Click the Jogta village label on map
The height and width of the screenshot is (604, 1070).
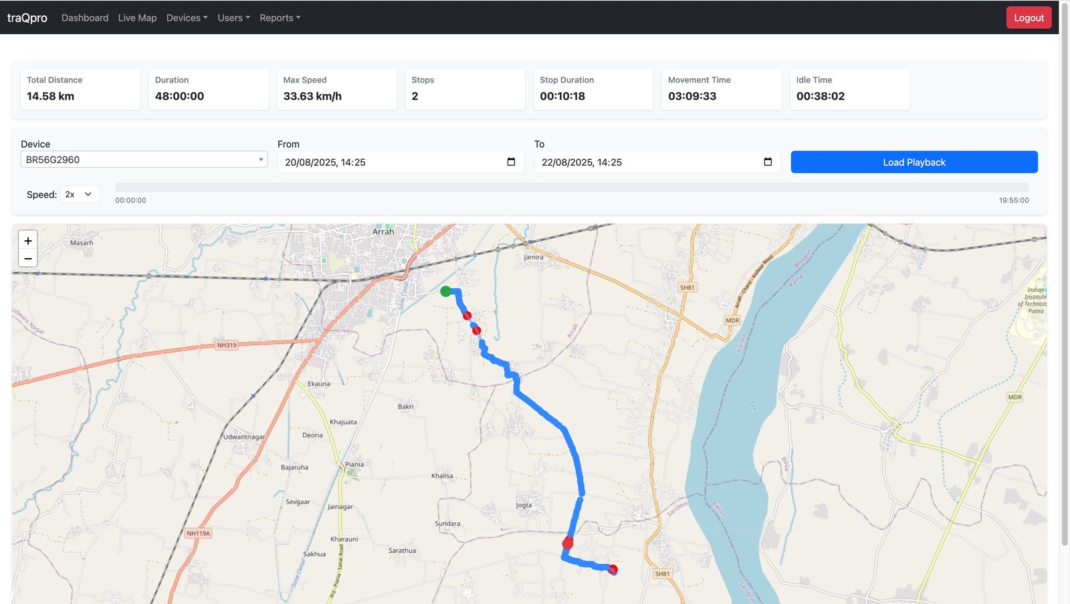[524, 505]
